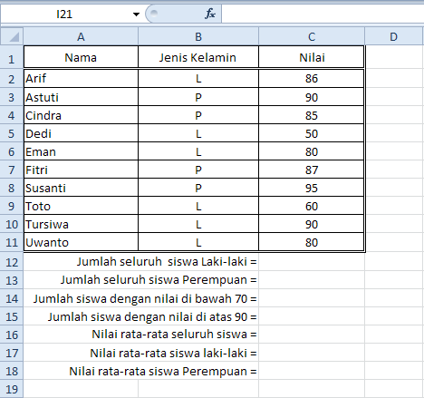Select cell containing 'Uwanto'

(81, 242)
